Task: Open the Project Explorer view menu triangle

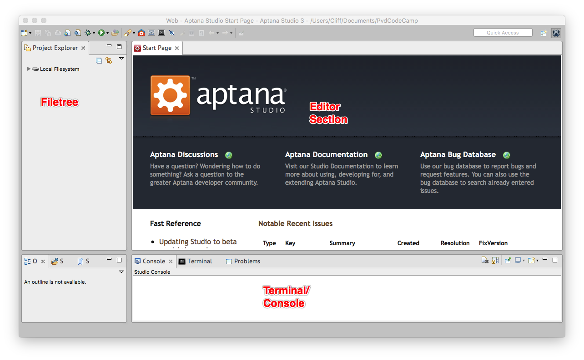Action: pyautogui.click(x=121, y=59)
